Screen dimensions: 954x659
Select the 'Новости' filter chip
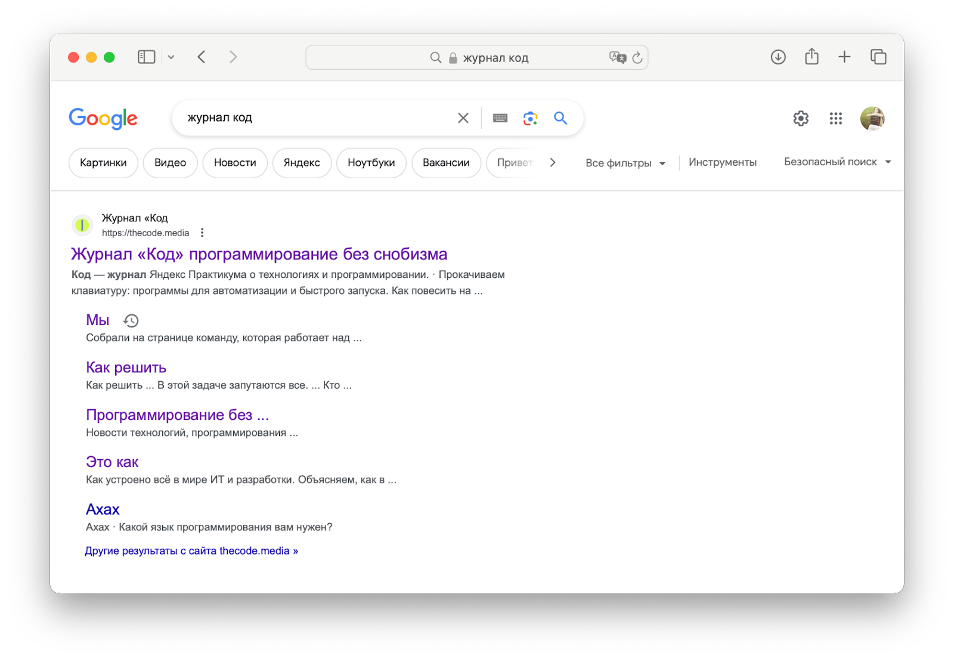pyautogui.click(x=235, y=163)
